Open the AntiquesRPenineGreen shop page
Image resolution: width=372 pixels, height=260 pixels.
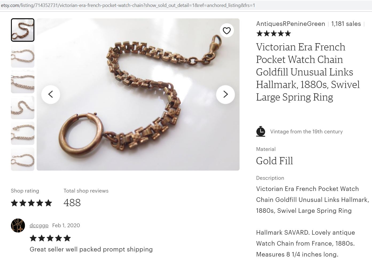290,24
